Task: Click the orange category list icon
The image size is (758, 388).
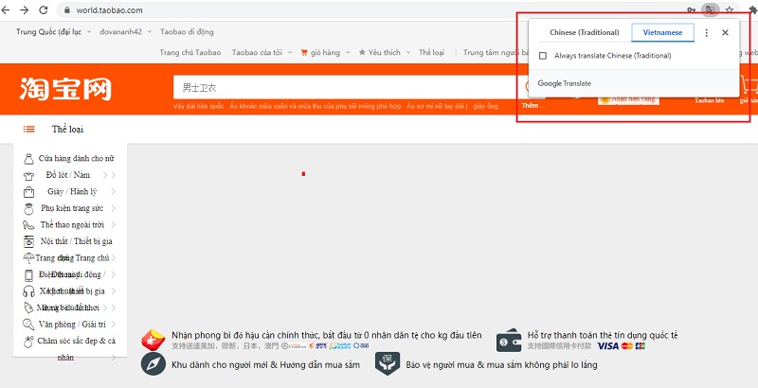Action: (x=29, y=129)
